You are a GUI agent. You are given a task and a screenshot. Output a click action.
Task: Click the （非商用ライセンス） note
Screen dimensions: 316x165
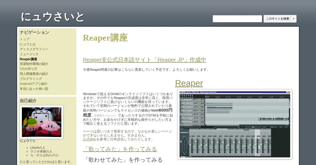tap(105, 116)
